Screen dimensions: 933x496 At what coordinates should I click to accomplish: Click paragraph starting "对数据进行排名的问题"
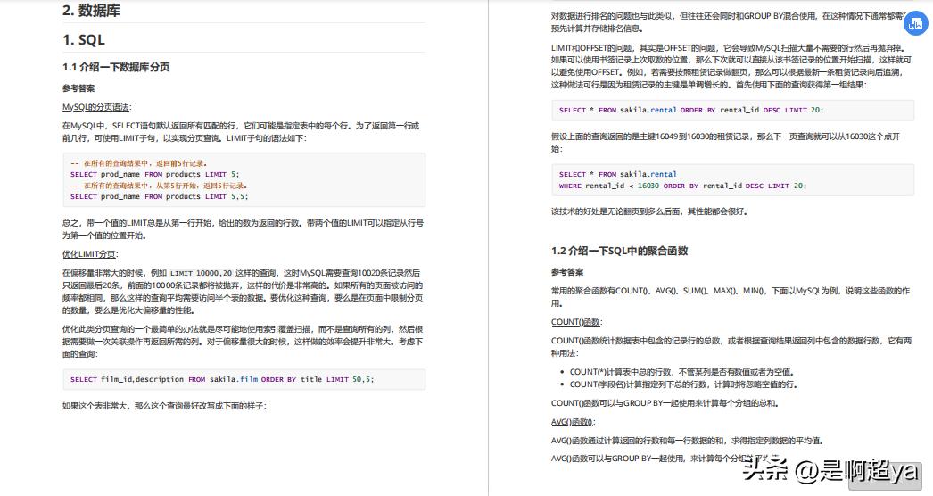(731, 22)
